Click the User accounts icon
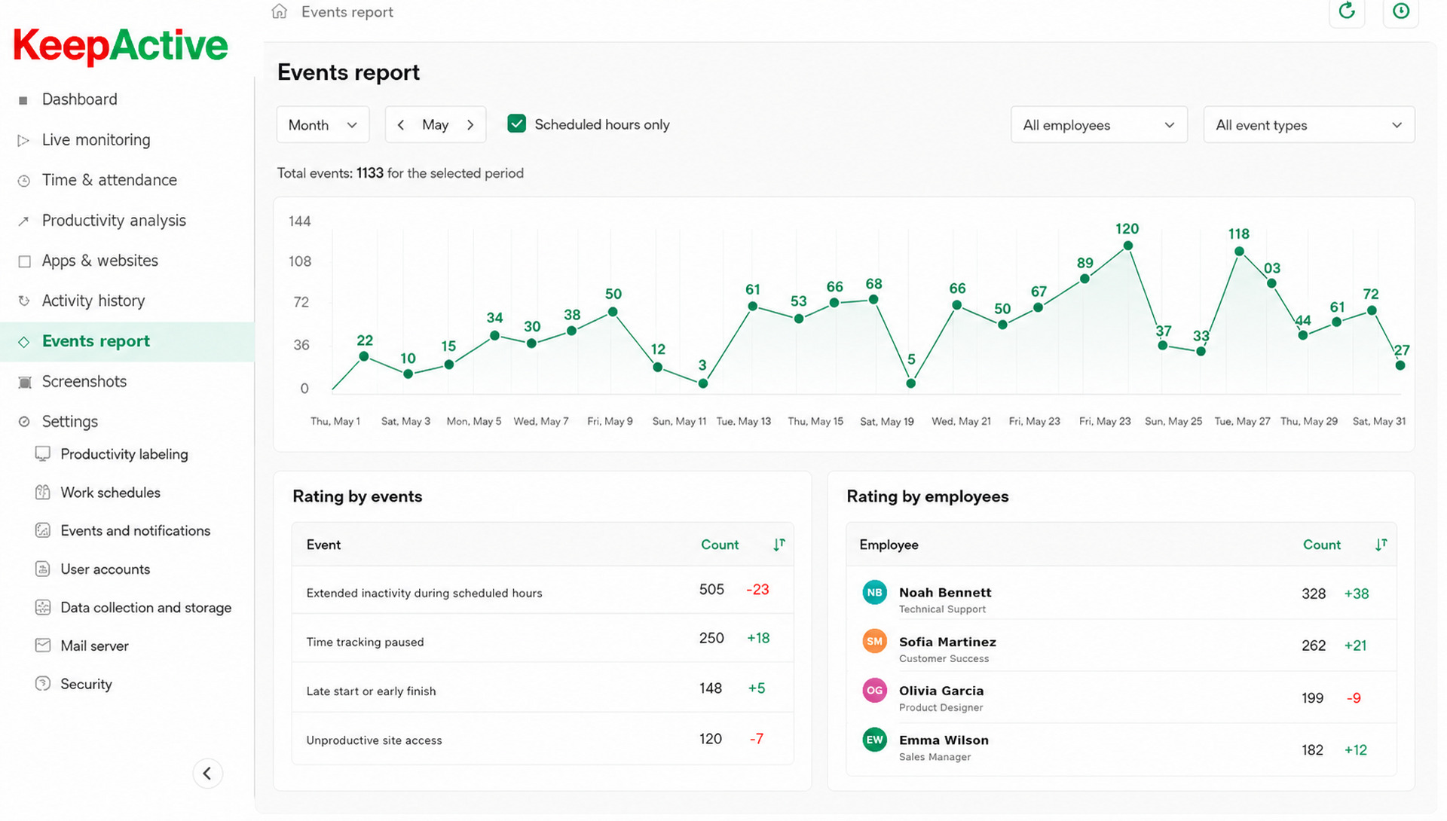 [43, 569]
